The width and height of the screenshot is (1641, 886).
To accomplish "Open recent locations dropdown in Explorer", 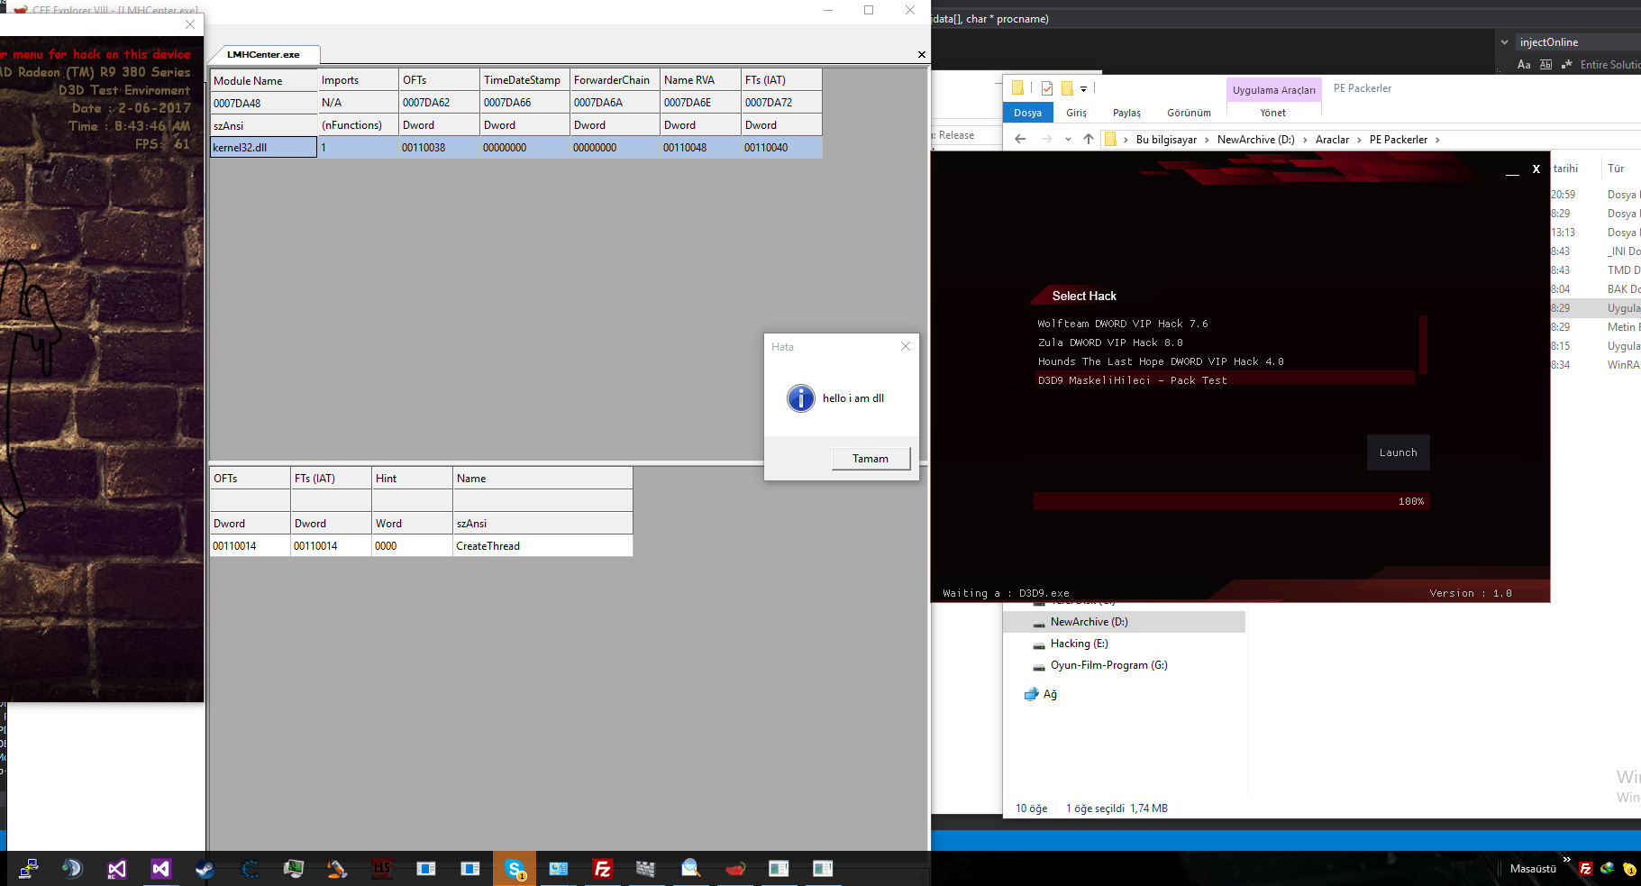I will [1068, 139].
